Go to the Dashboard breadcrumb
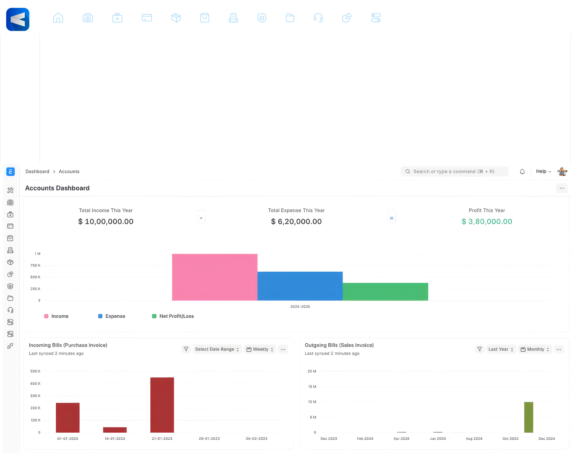Screen dimensions: 571x454 (37, 172)
